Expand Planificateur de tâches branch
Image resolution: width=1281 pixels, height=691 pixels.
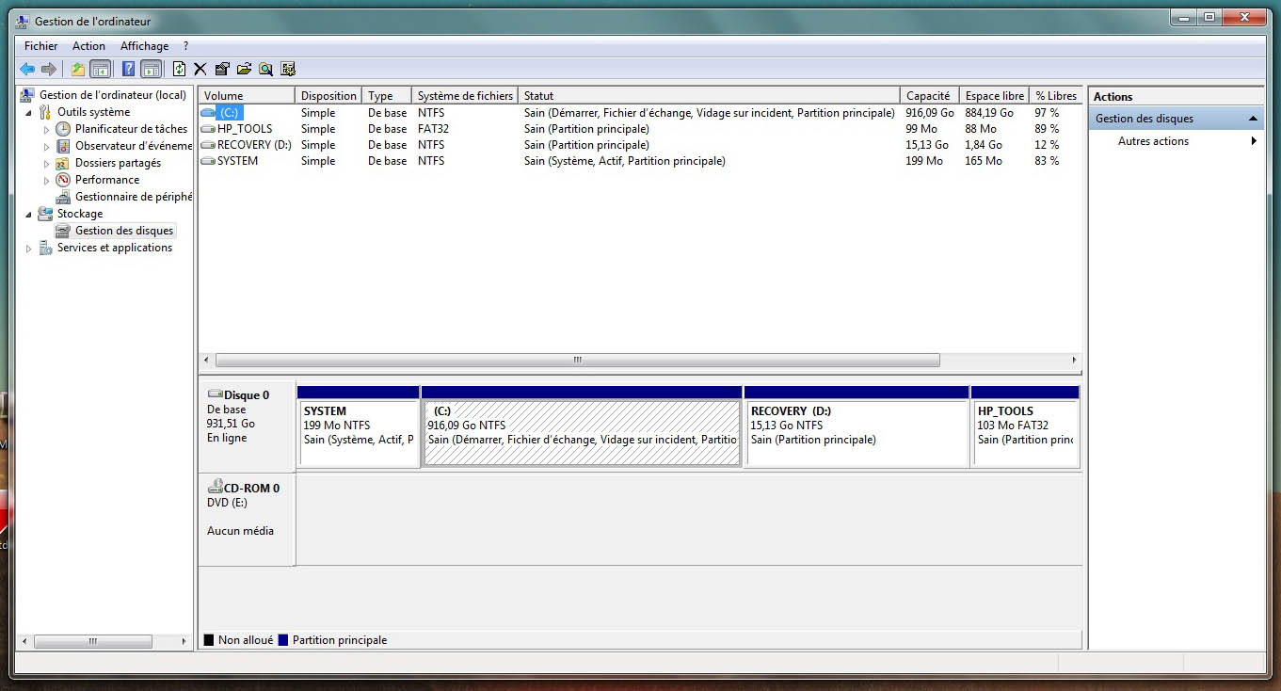coord(46,129)
